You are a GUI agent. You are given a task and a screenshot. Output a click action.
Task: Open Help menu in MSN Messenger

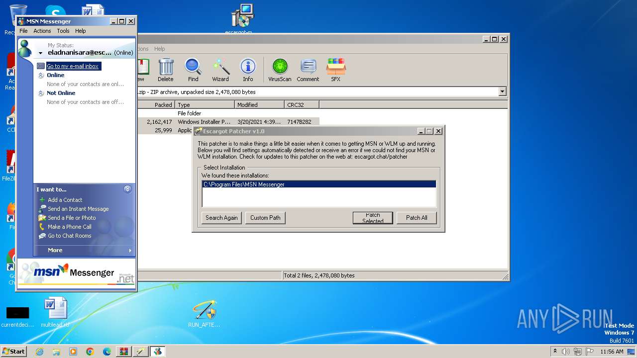click(81, 31)
